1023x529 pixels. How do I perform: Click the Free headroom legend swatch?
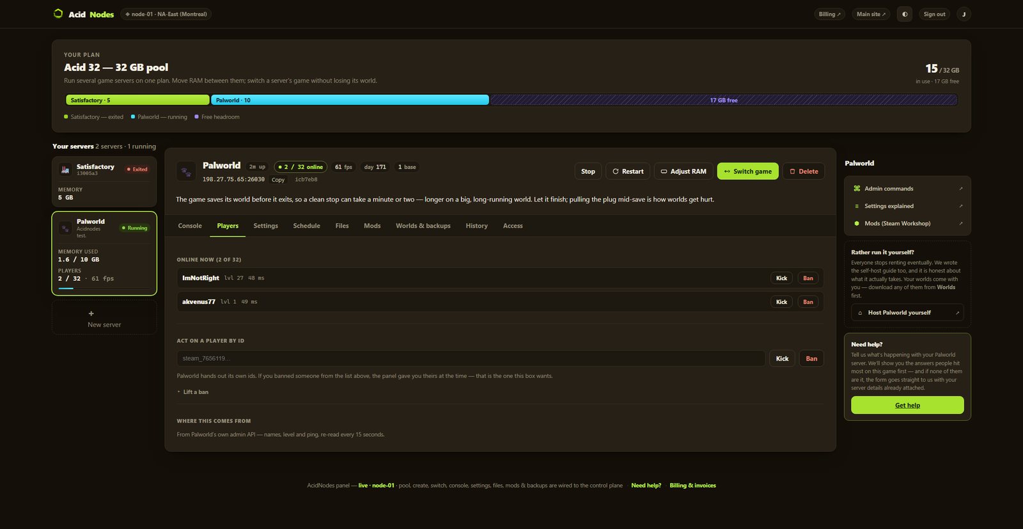coord(196,116)
